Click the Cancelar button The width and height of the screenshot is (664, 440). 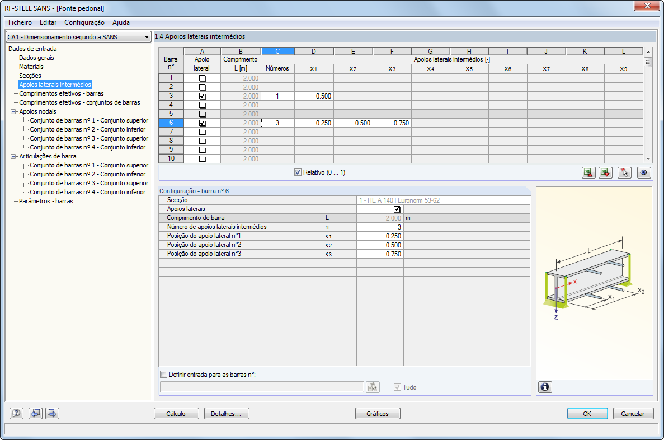click(x=633, y=413)
